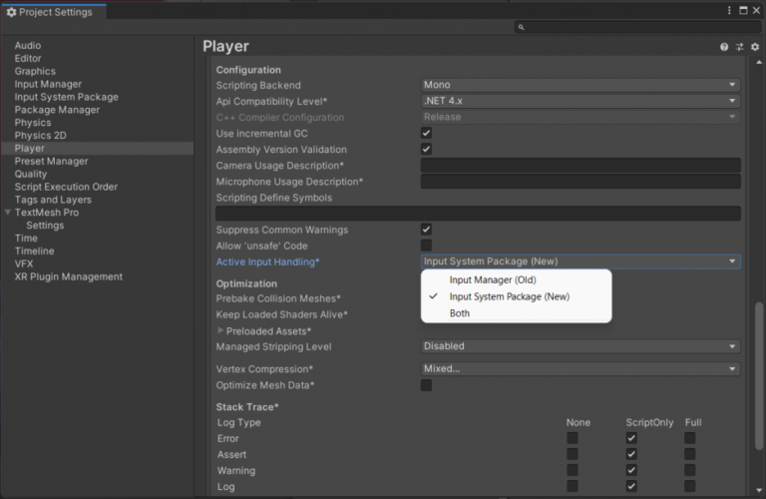
Task: Set Error stack trace to Full
Action: click(x=690, y=438)
